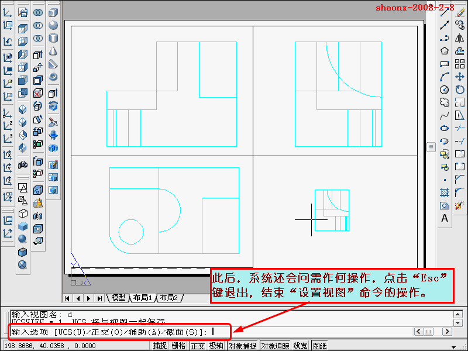Click the Mirror tool icon

[460, 38]
